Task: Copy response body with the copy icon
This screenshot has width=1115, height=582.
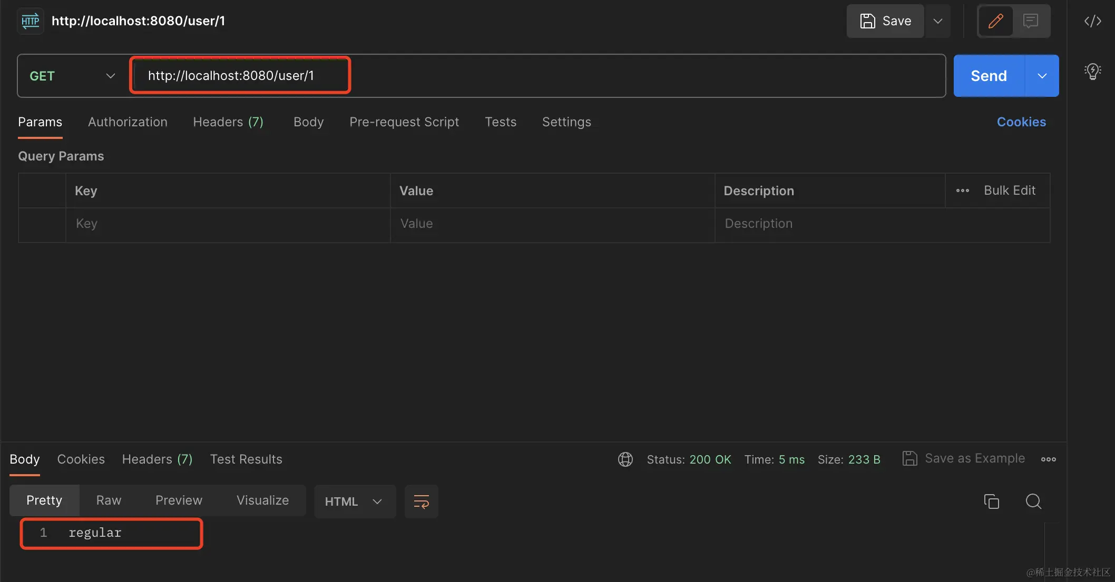Action: coord(991,501)
